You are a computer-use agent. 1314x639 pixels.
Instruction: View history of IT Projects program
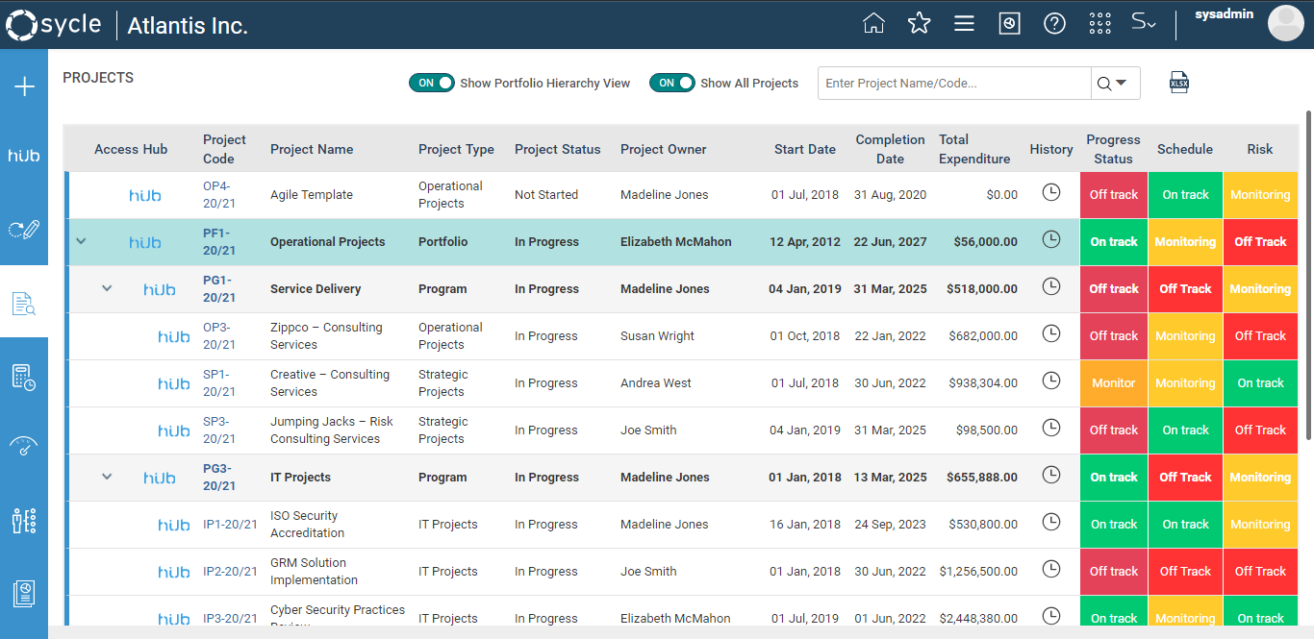click(1051, 475)
